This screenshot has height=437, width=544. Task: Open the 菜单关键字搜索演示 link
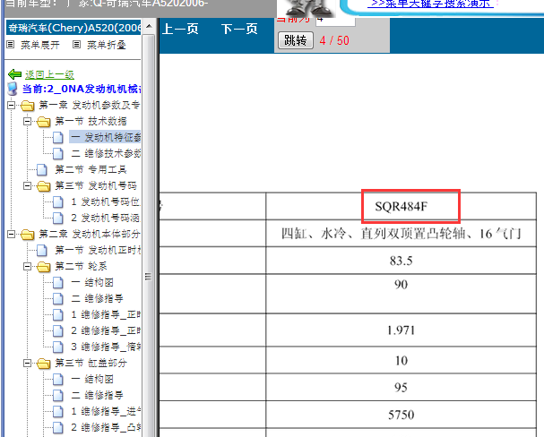[430, 4]
